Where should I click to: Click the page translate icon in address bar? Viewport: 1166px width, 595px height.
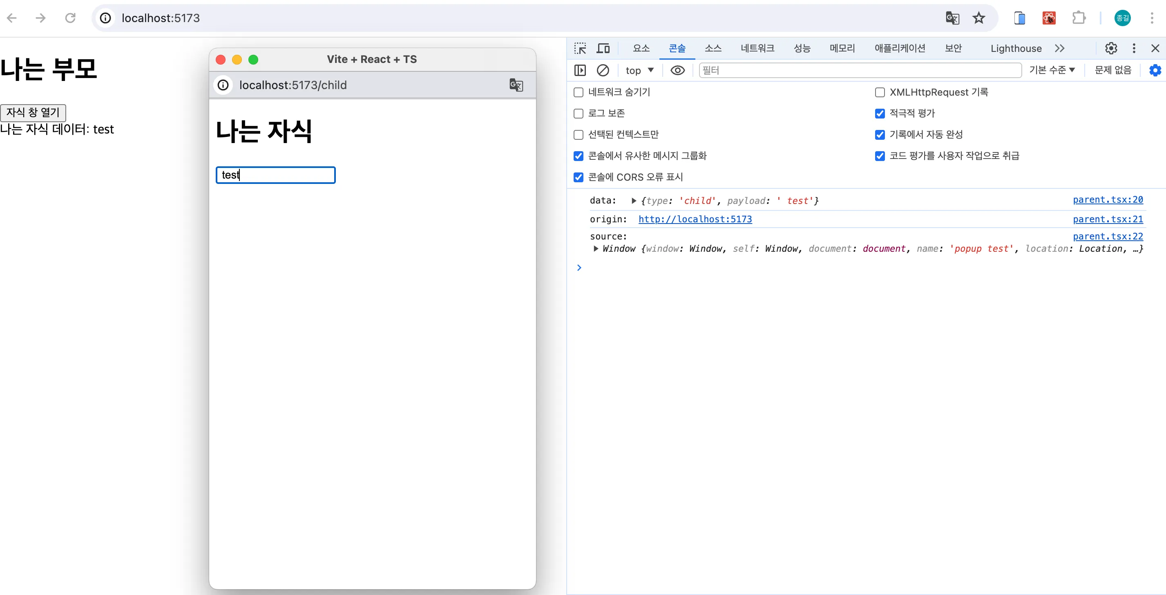click(952, 18)
